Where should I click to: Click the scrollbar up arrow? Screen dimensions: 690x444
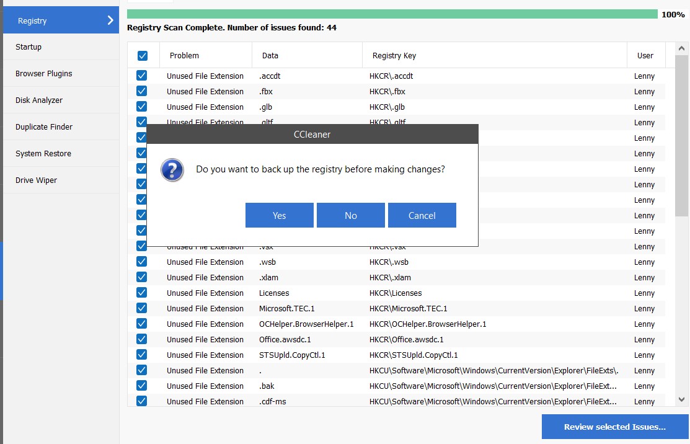pyautogui.click(x=682, y=48)
